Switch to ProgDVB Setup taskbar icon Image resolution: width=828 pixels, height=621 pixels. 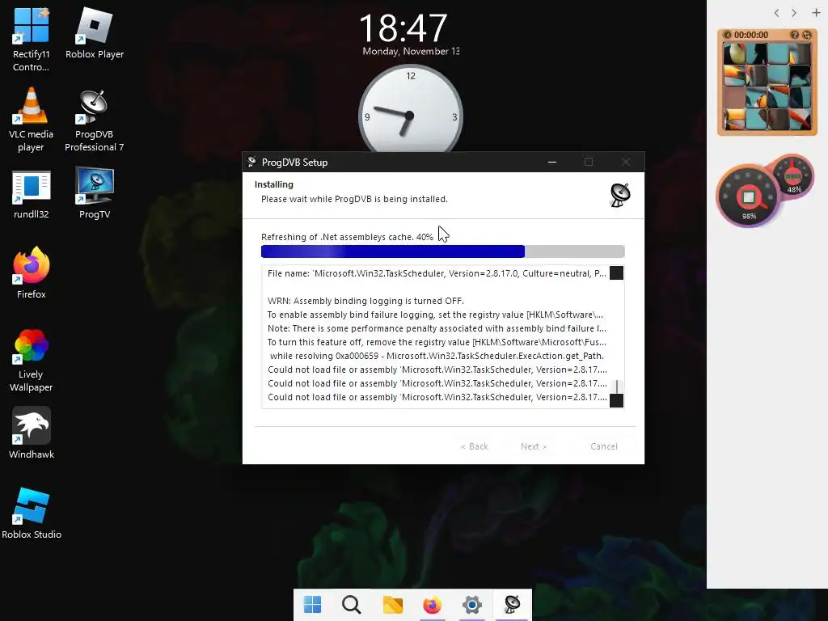coord(512,605)
